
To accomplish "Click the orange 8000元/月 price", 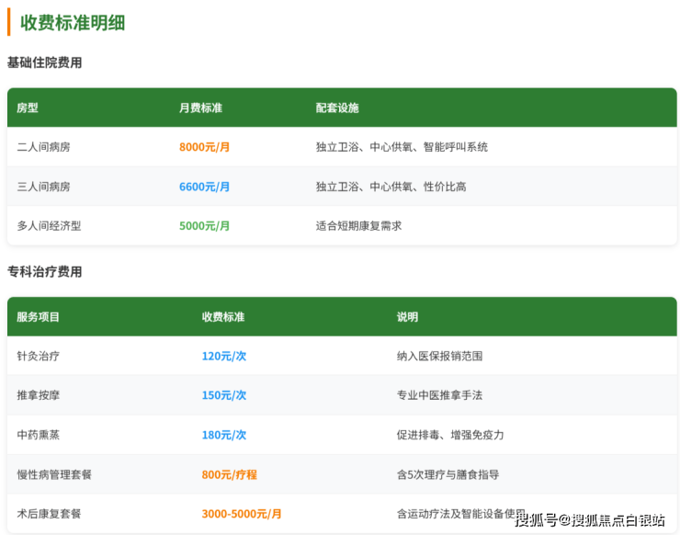I will tap(204, 147).
